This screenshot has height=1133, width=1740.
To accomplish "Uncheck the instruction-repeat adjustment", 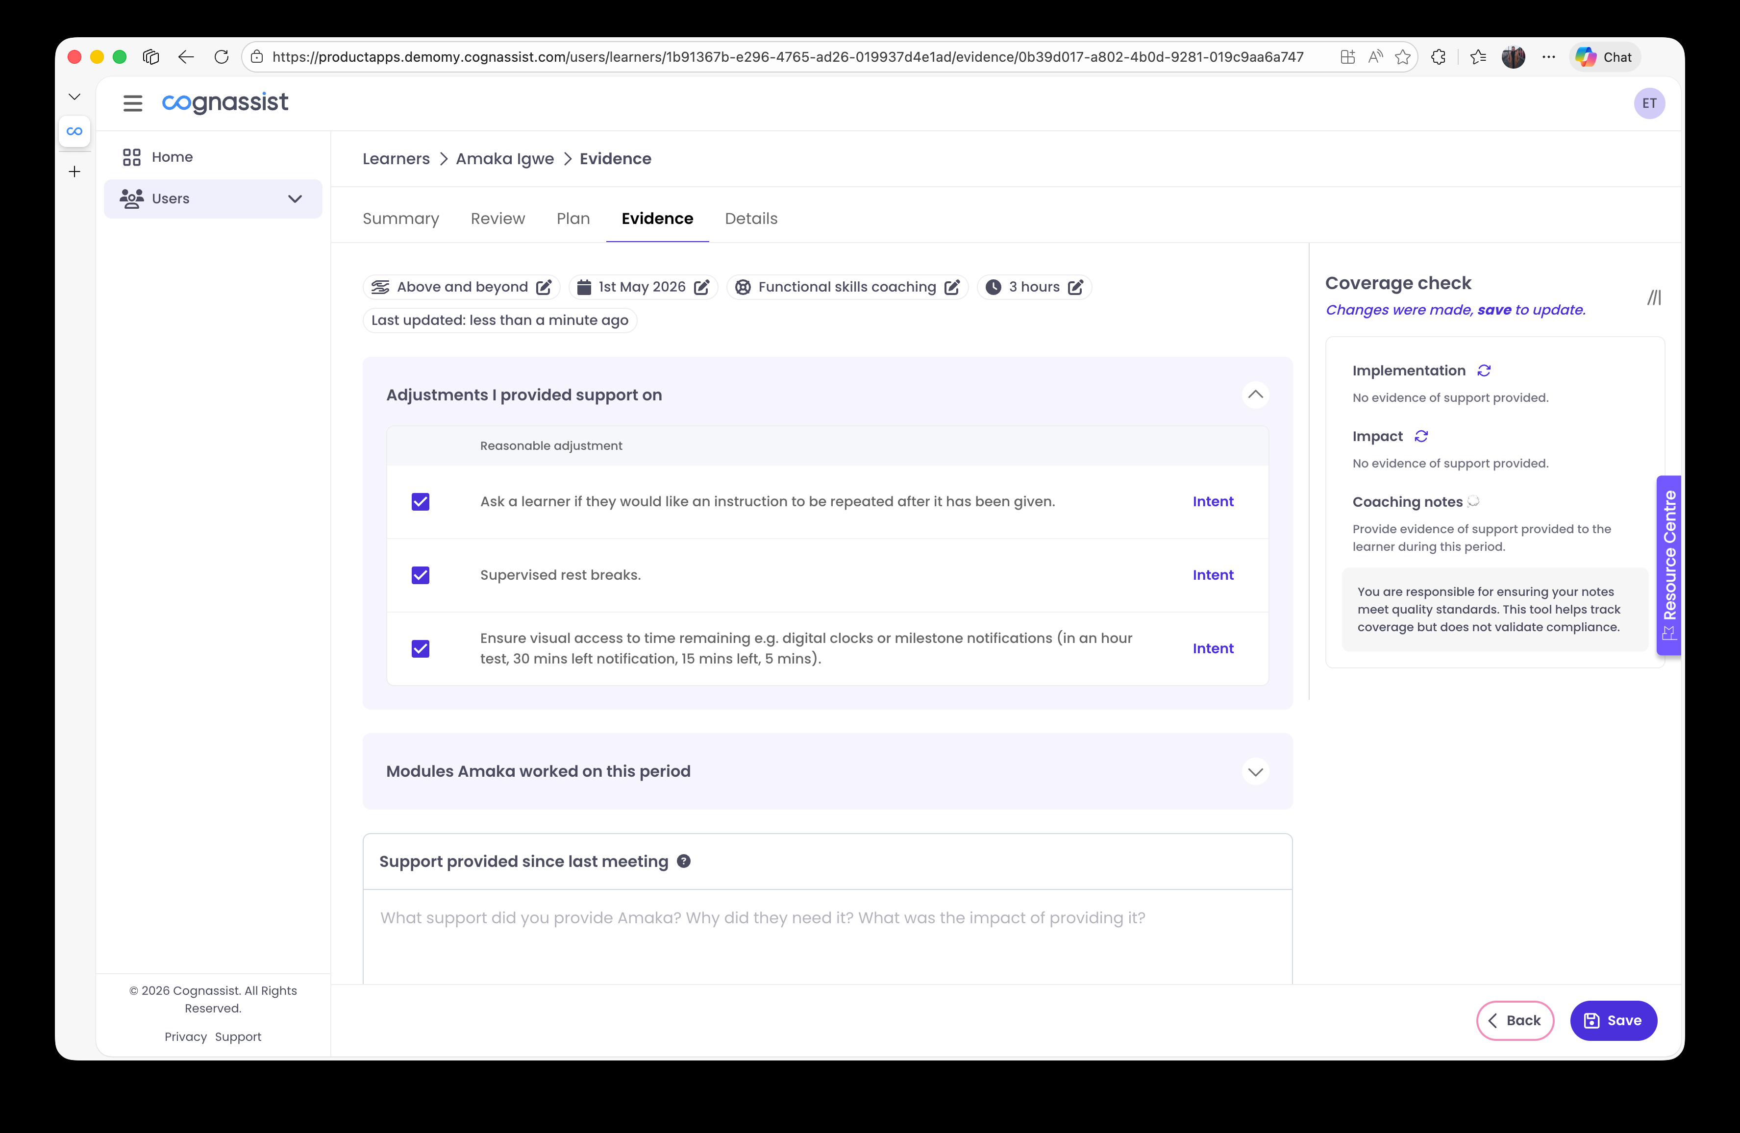I will click(x=421, y=501).
